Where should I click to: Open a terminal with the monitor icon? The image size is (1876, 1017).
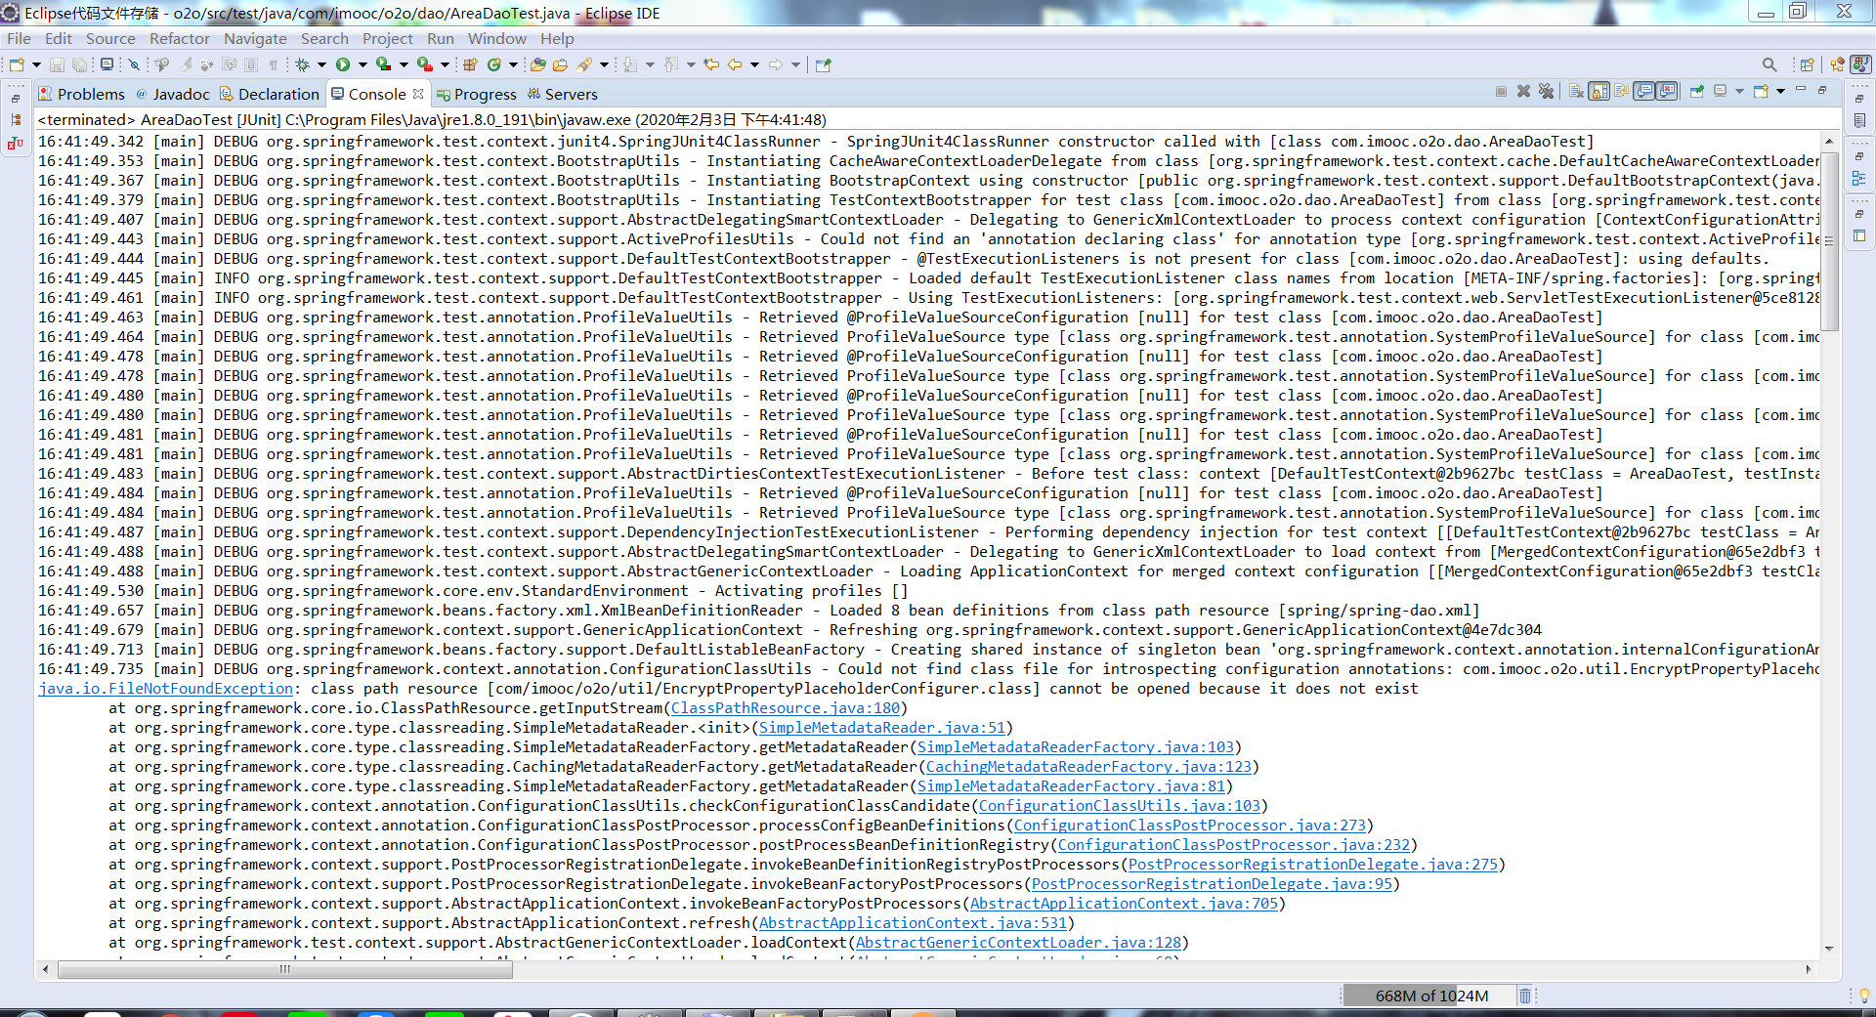[x=107, y=64]
